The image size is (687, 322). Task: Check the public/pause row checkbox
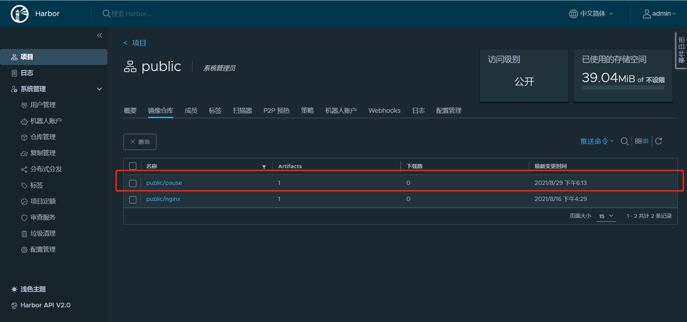133,183
